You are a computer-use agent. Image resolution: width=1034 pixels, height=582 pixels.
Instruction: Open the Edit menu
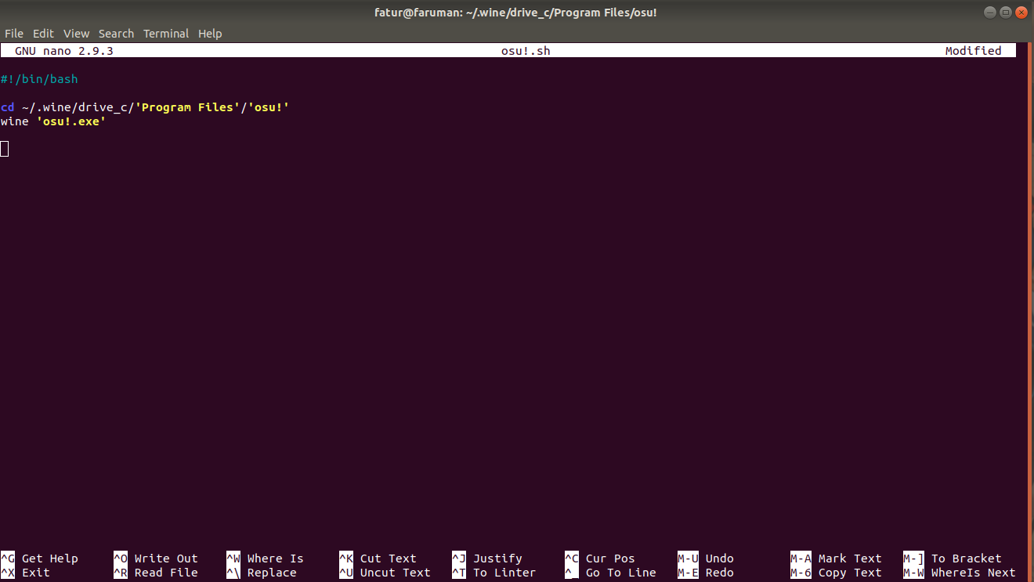43,34
